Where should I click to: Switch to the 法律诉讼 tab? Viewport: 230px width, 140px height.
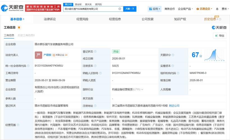tap(50, 19)
